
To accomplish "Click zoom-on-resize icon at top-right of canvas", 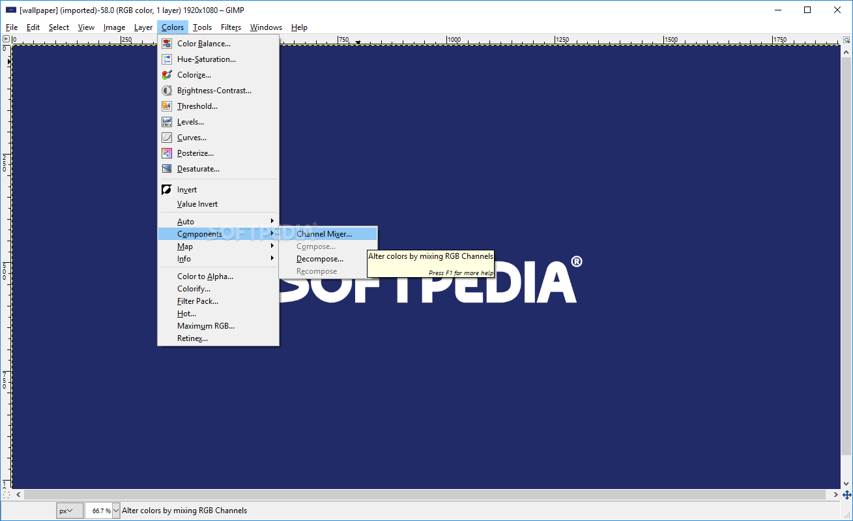I will click(x=847, y=39).
